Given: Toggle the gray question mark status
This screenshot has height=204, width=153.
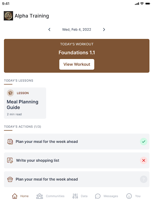Looking at the screenshot, I should [144, 179].
